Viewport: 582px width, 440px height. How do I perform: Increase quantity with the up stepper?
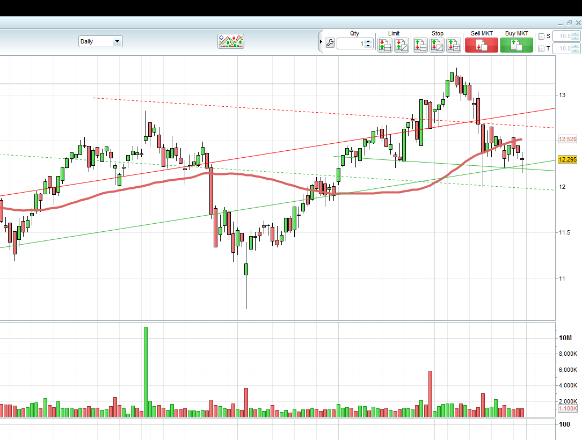(x=368, y=41)
